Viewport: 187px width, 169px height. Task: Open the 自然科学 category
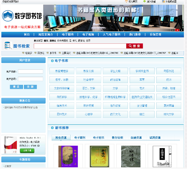pos(62,97)
